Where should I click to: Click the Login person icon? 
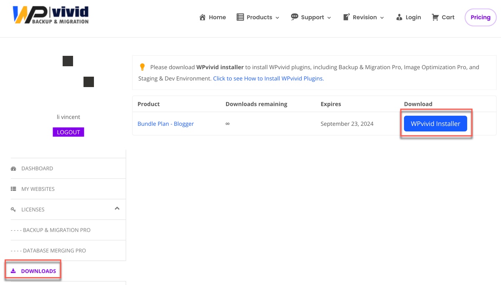tap(399, 17)
